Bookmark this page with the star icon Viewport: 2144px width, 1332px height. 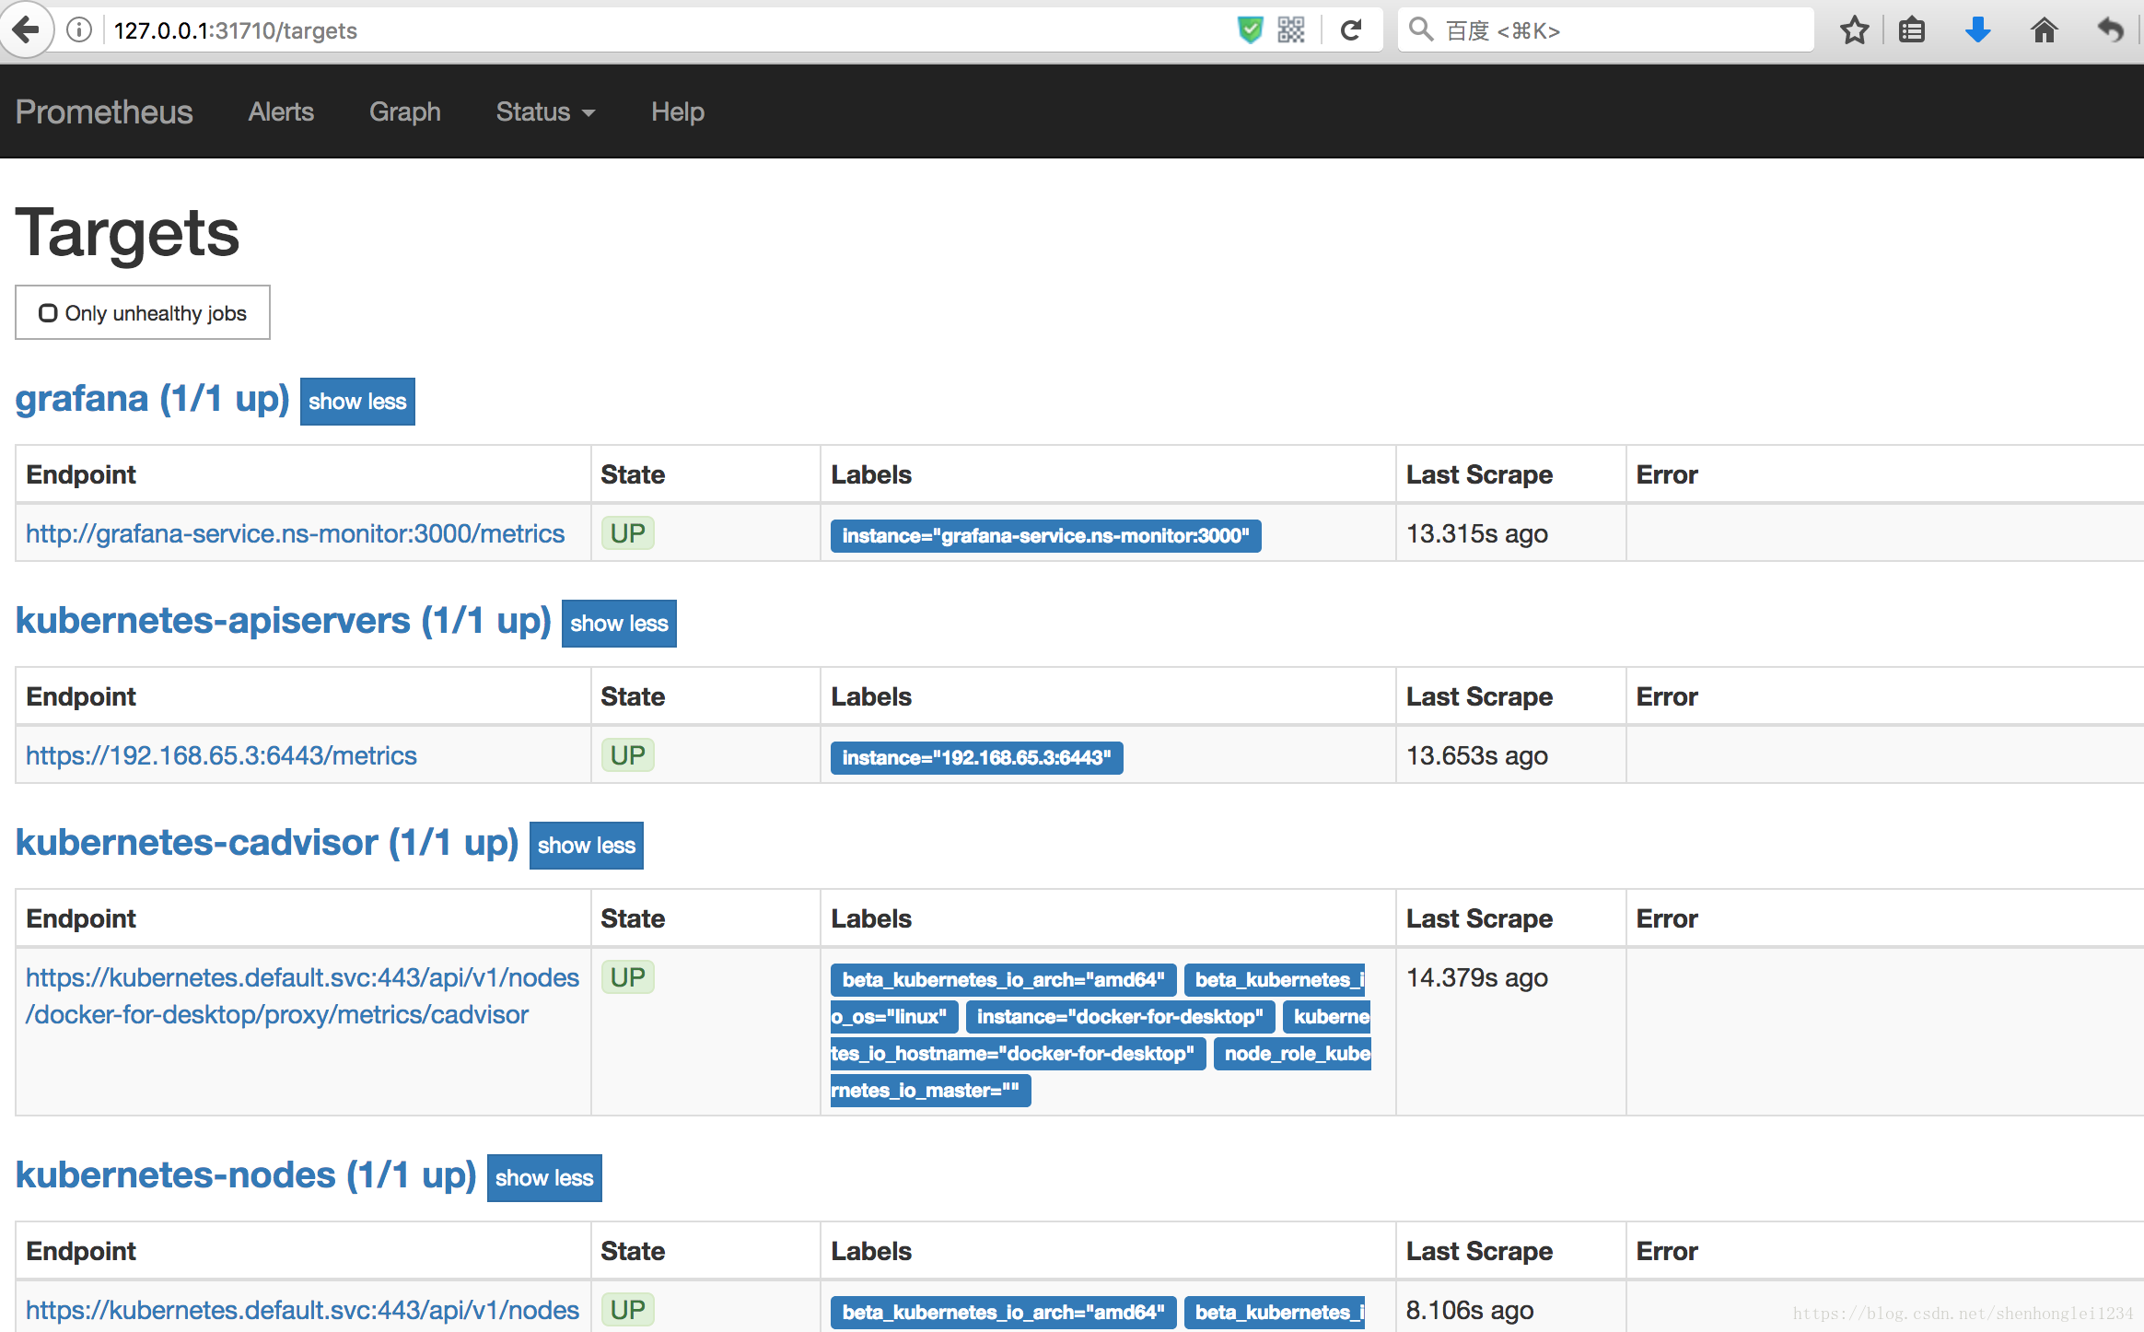[1854, 30]
